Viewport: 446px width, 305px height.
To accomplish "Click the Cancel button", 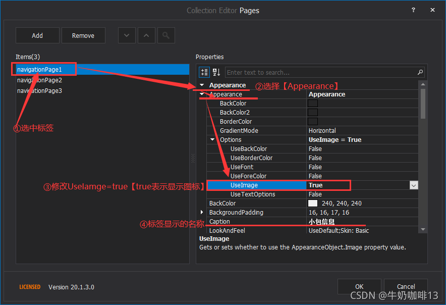I will (x=406, y=286).
